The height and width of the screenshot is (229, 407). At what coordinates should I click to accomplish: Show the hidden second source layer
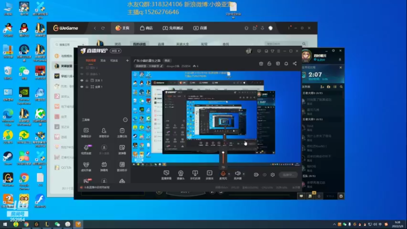click(82, 74)
